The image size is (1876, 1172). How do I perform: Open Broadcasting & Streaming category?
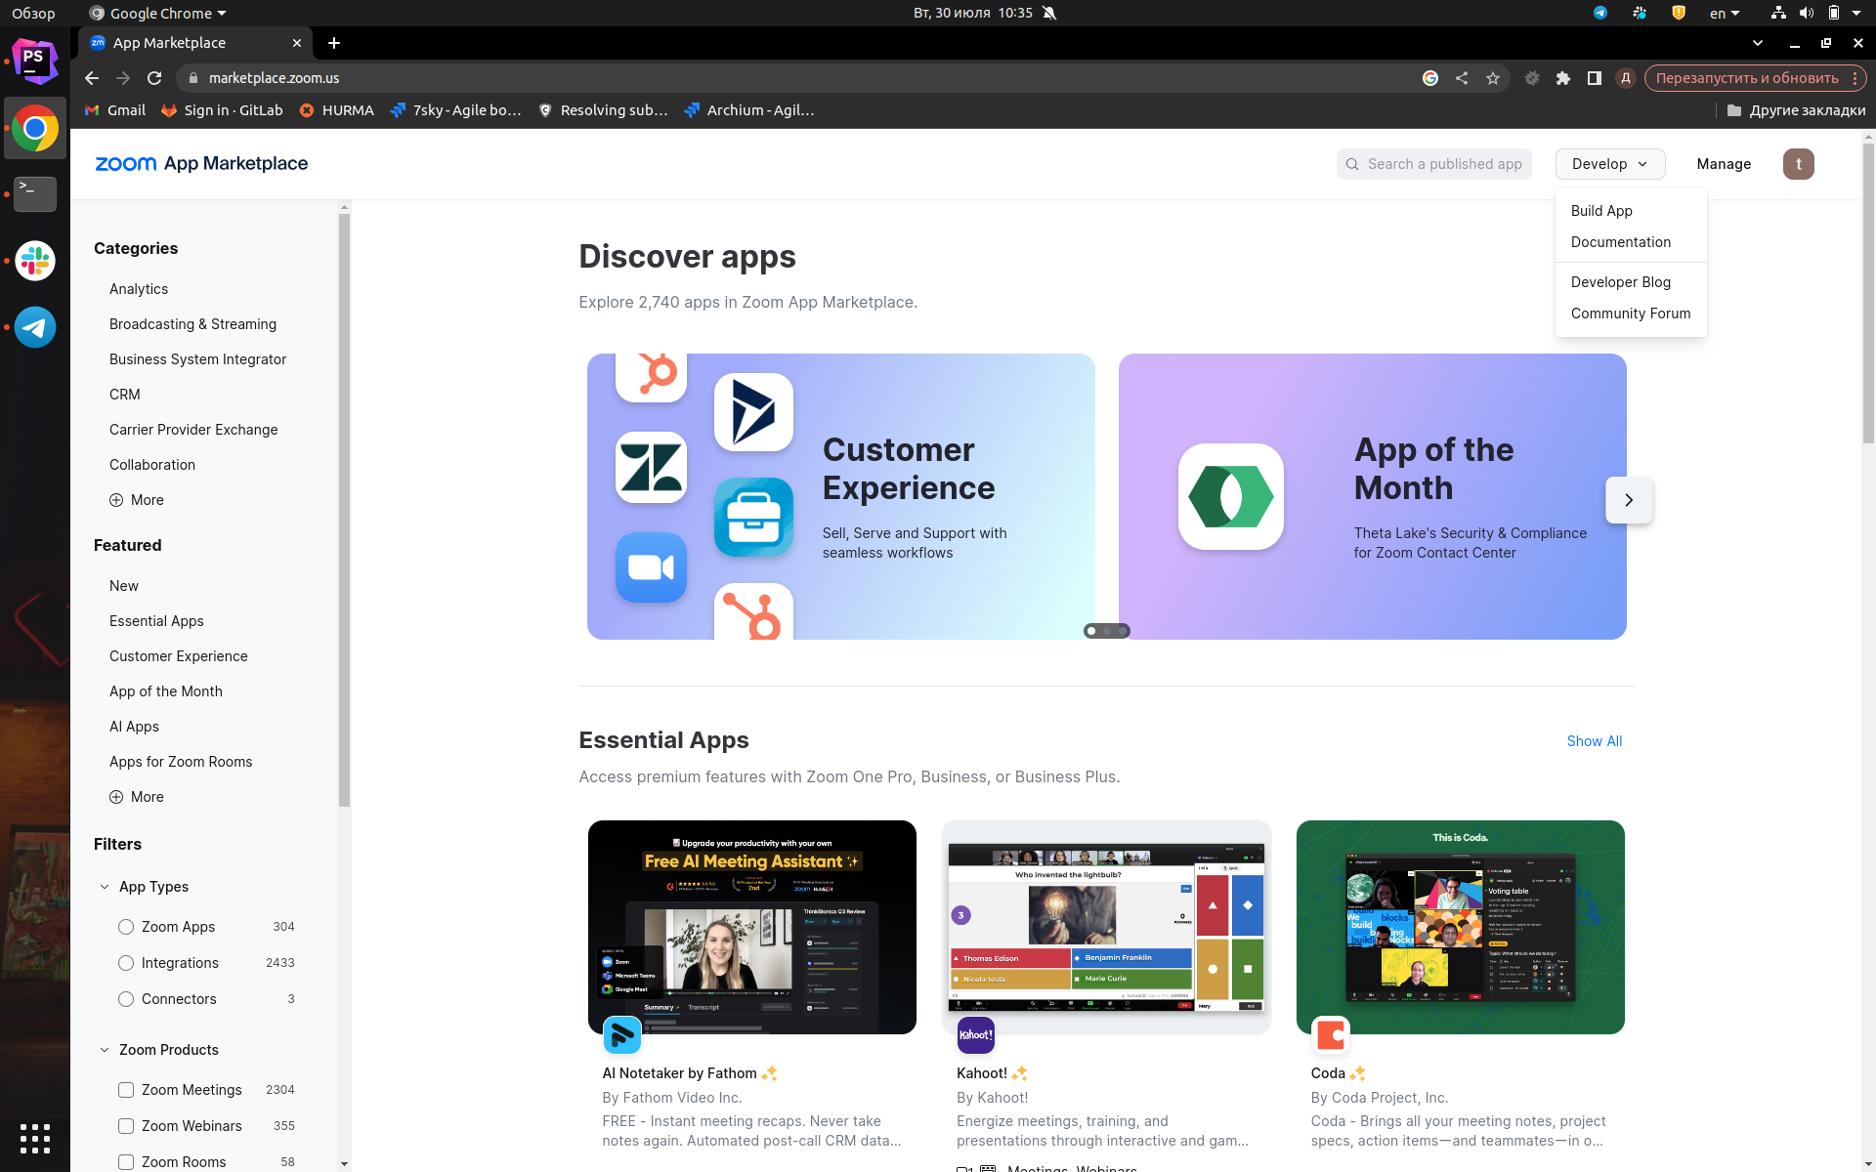(x=192, y=324)
